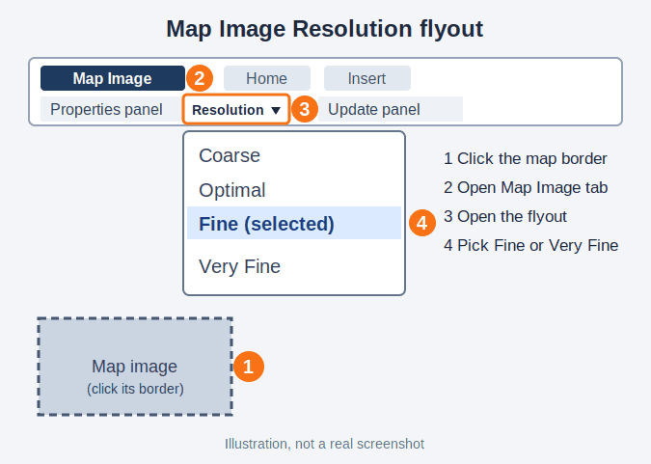Expand the Resolution dropdown

236,109
